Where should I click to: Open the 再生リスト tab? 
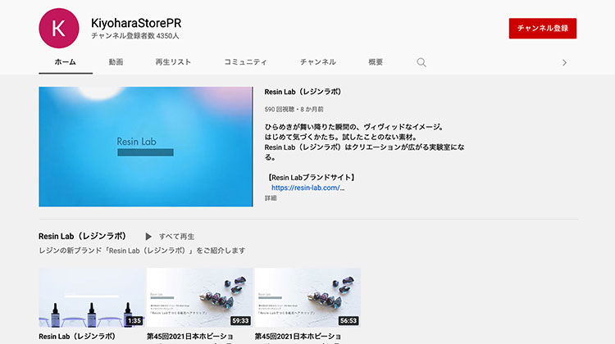173,62
